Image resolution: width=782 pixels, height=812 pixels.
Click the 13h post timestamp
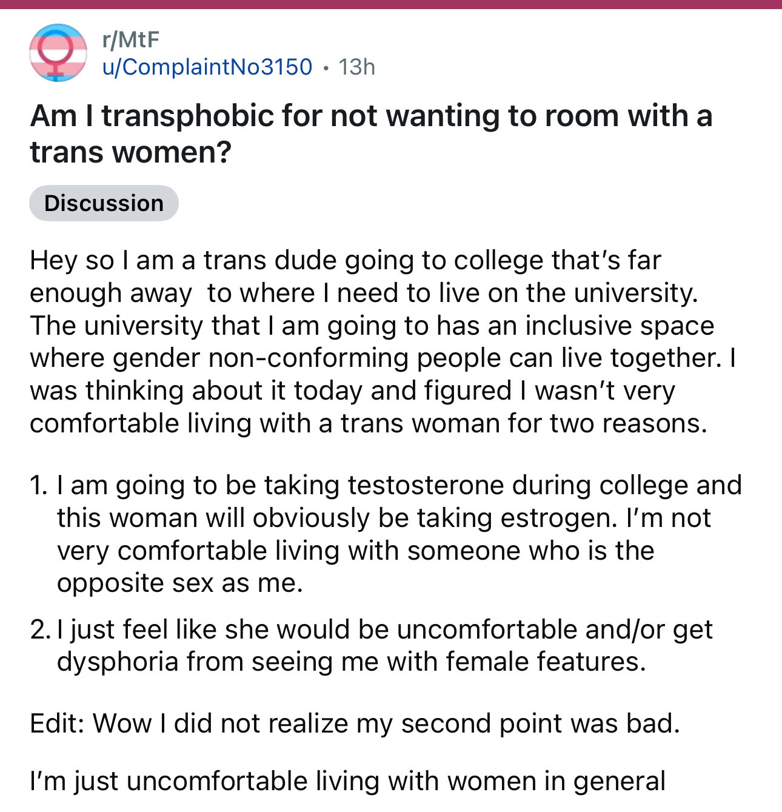356,67
